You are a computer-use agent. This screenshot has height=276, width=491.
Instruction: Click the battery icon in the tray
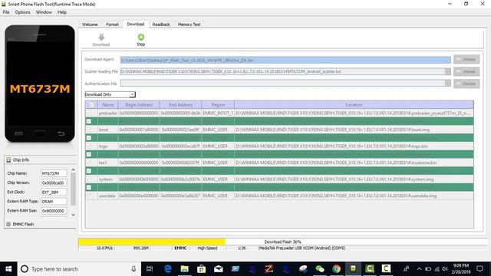coord(428,269)
